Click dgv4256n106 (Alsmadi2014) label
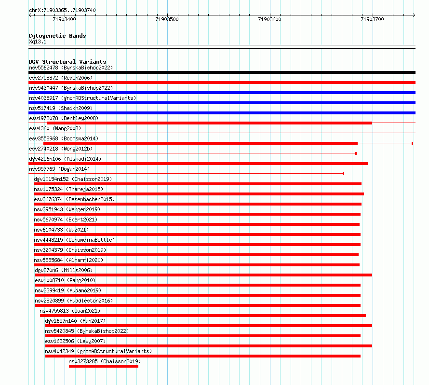This screenshot has height=385, width=429. 65,159
